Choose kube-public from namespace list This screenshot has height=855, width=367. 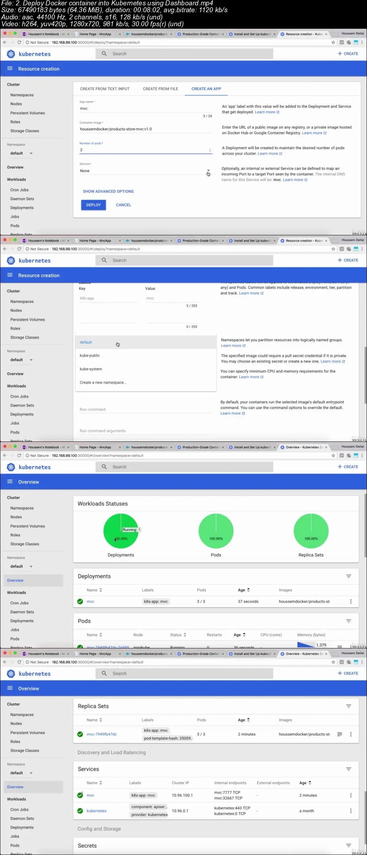click(146, 356)
